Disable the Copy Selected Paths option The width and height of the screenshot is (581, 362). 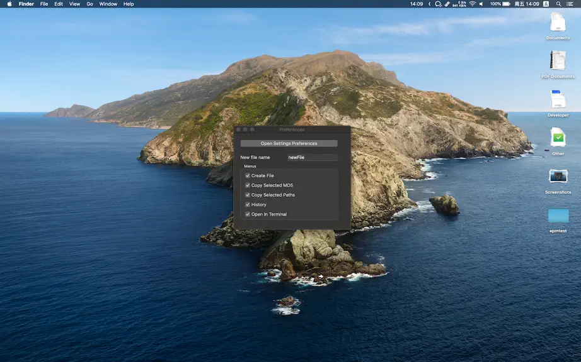[248, 195]
